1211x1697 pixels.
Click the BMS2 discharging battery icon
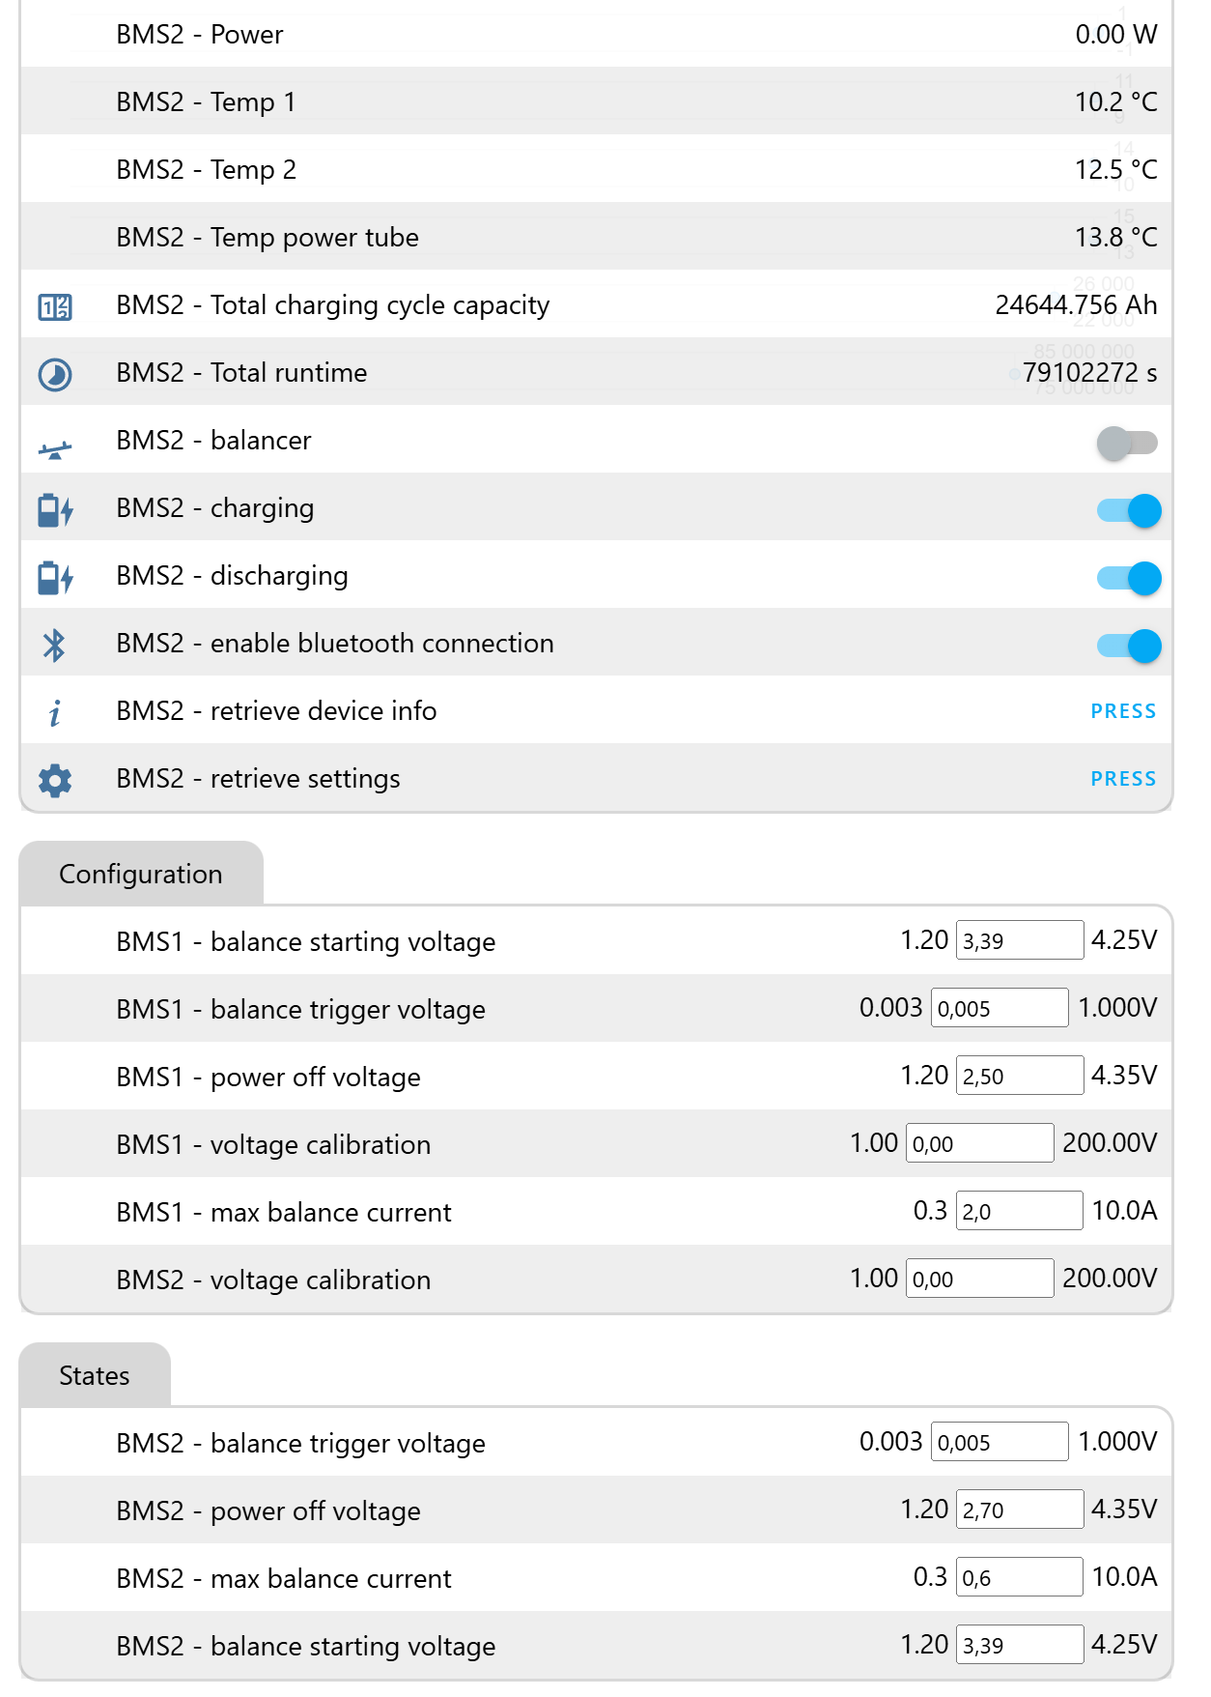[x=55, y=578]
